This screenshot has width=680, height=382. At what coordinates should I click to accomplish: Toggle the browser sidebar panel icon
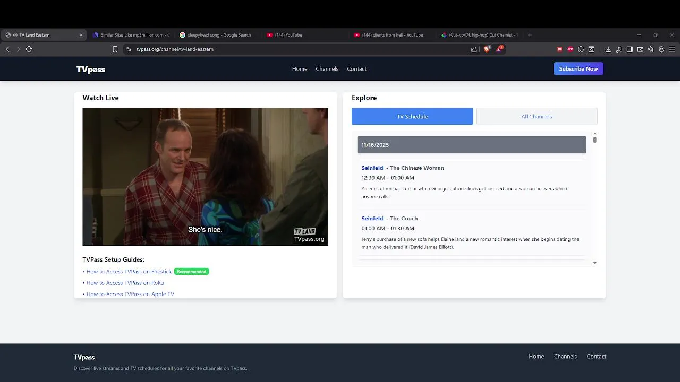(630, 49)
